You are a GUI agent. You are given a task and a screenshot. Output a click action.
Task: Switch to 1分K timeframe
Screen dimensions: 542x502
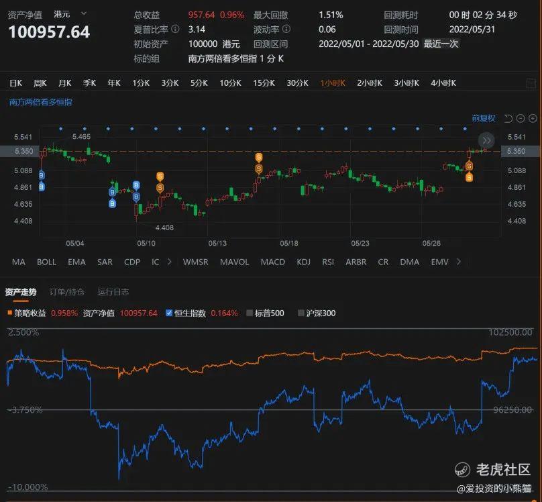coord(141,83)
